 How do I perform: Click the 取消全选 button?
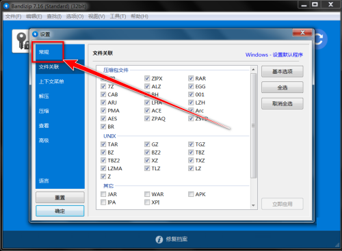282,104
